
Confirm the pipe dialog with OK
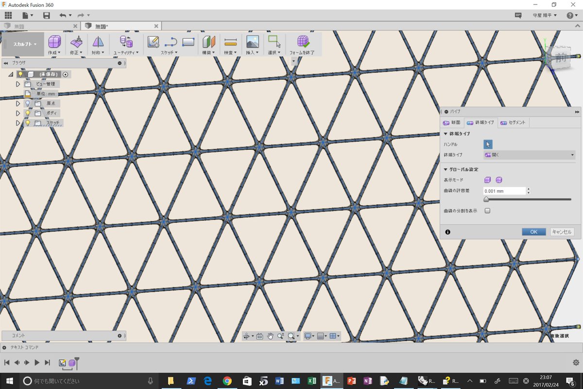[x=533, y=232]
